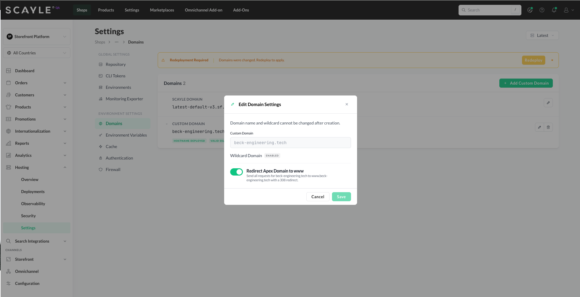Open the task status check icon

(530, 10)
